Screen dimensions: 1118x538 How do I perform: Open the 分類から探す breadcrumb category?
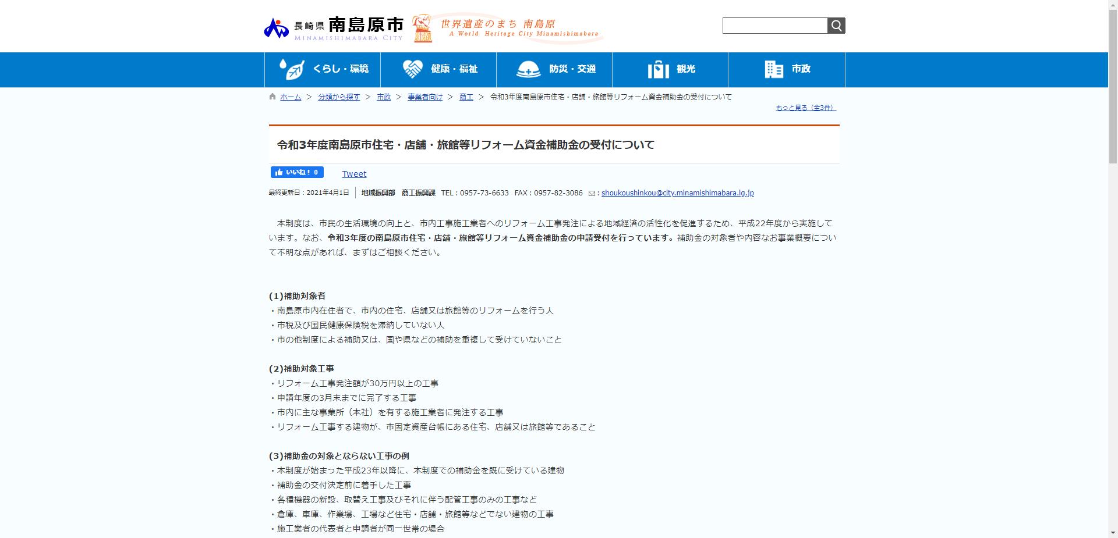click(339, 97)
